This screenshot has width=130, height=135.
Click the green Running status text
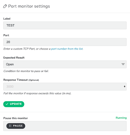click(x=121, y=118)
